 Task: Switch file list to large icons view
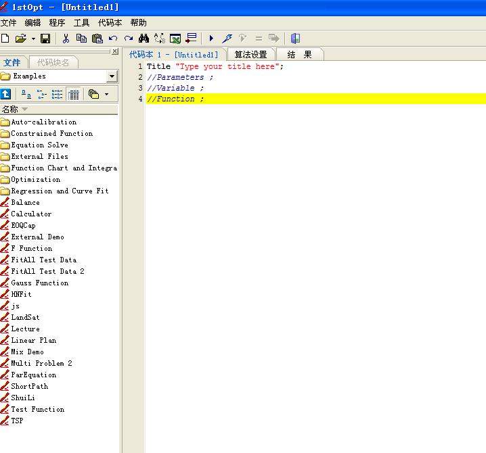[26, 94]
